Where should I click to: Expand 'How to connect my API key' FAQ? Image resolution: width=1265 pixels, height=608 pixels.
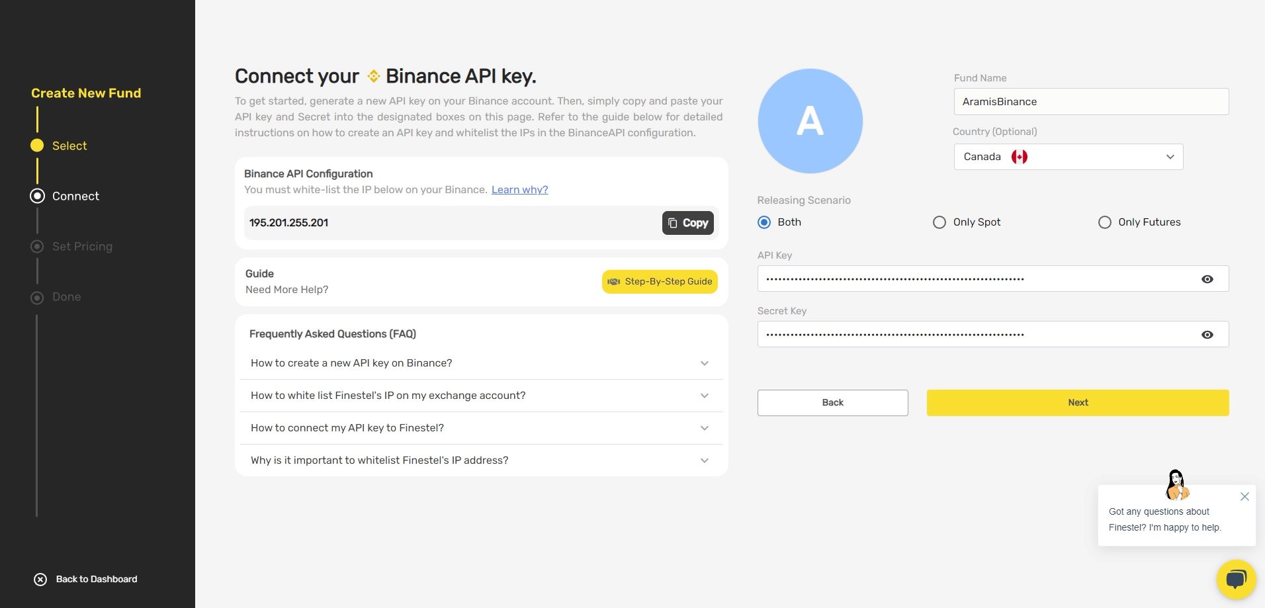pyautogui.click(x=482, y=428)
